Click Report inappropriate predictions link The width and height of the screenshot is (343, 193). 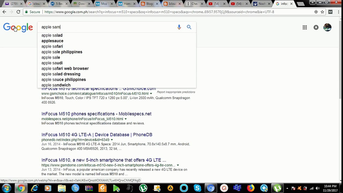176,92
